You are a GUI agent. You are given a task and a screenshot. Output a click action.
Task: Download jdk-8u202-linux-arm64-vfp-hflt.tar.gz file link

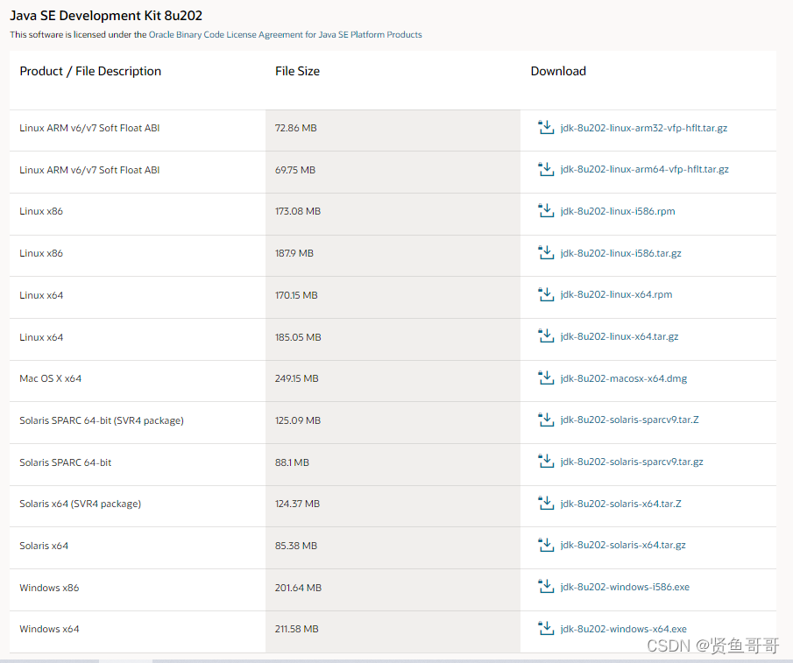coord(644,169)
